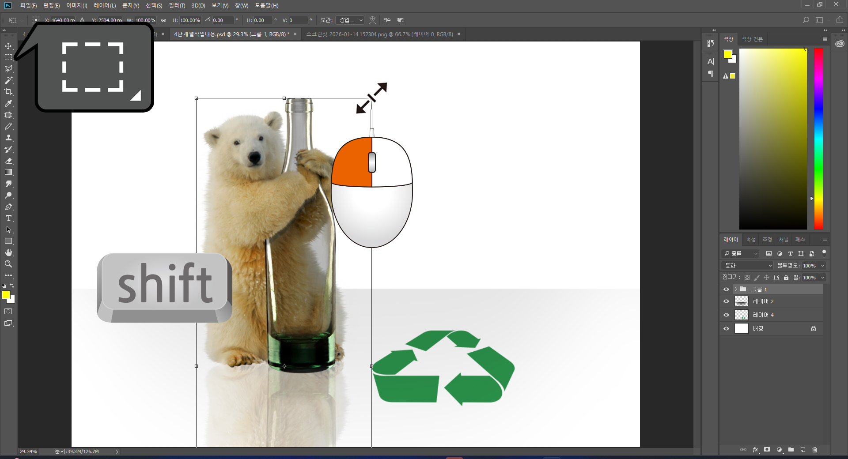Open the History panel icon
Image resolution: width=848 pixels, height=459 pixels.
(x=710, y=43)
